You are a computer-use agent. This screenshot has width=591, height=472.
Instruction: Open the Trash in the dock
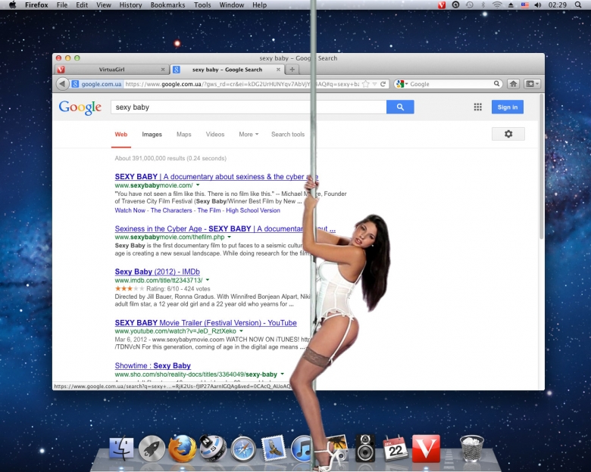click(x=471, y=448)
